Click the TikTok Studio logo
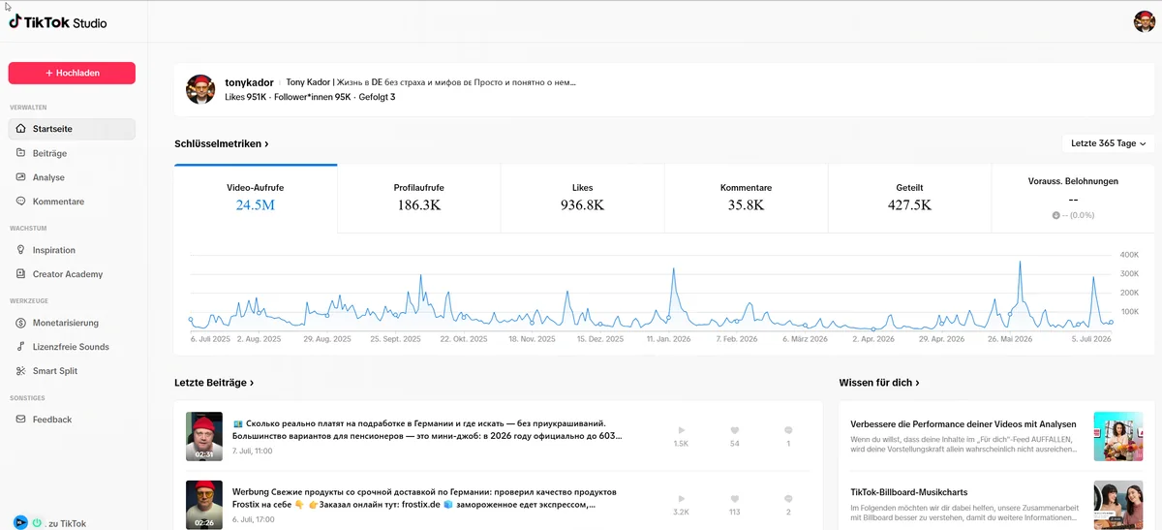Viewport: 1162px width, 530px height. (58, 22)
